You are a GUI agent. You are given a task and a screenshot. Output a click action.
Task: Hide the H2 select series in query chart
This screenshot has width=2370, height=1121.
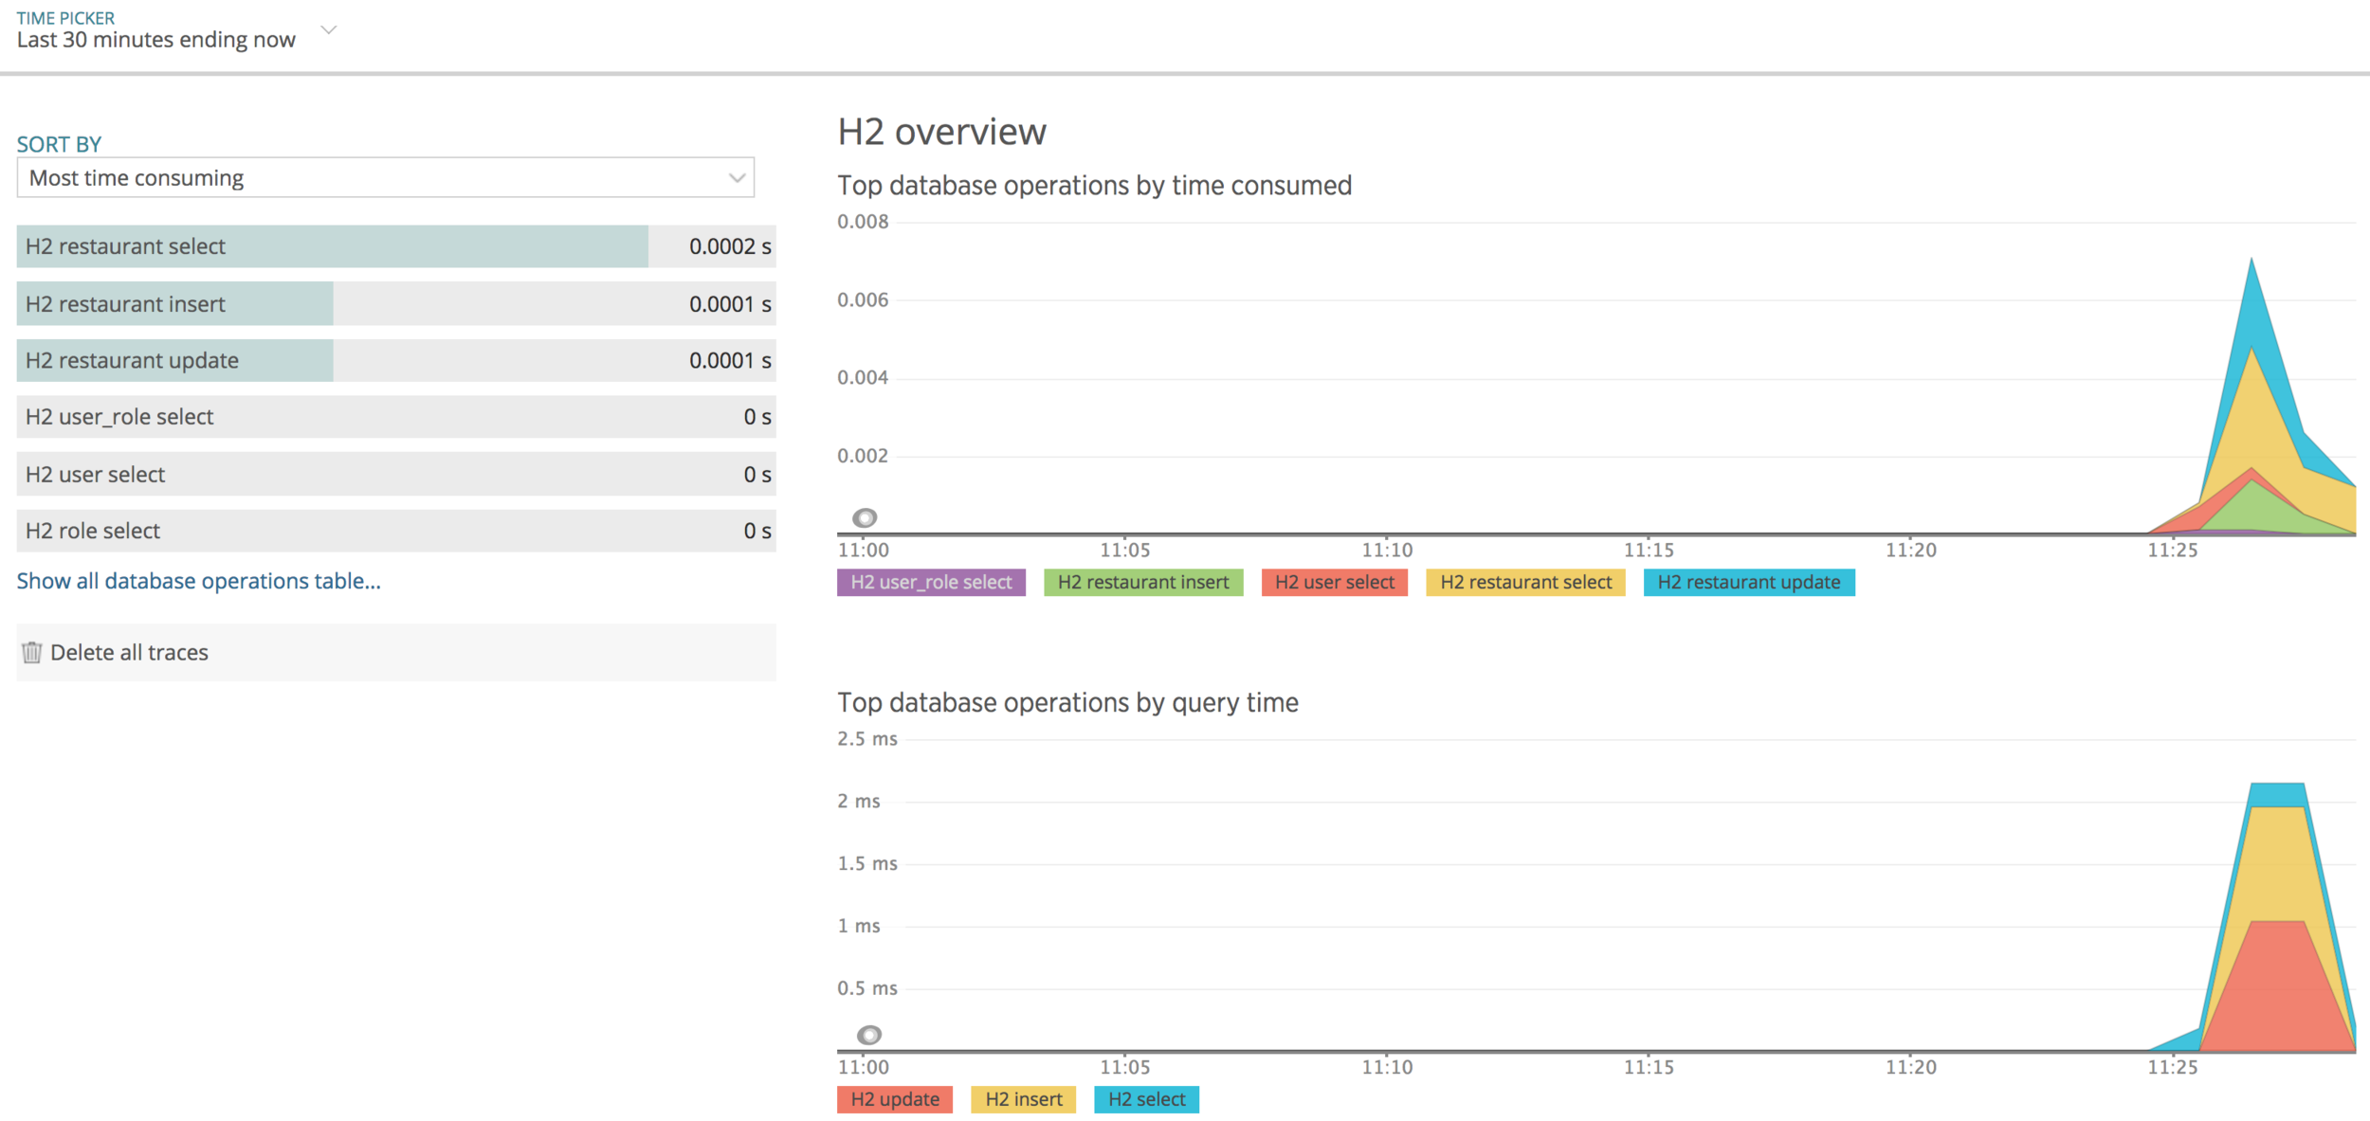point(1145,1098)
